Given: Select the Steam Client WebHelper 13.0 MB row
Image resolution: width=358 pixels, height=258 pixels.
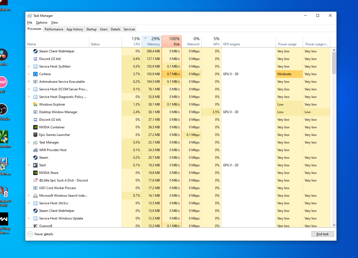Looking at the screenshot, I should pos(178,211).
